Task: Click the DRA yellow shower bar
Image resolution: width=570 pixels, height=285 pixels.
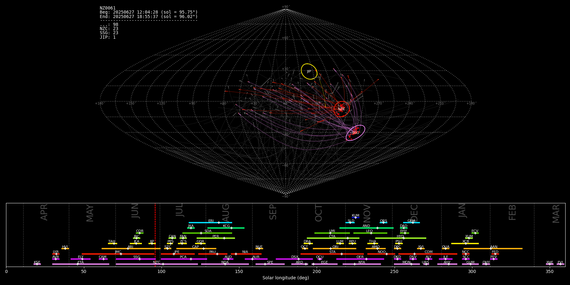Action: tap(308, 244)
